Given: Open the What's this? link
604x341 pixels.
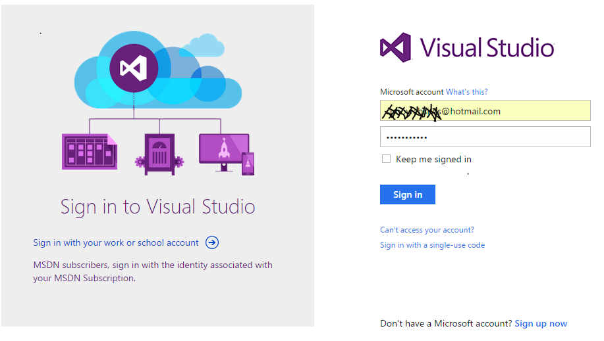Looking at the screenshot, I should click(466, 92).
